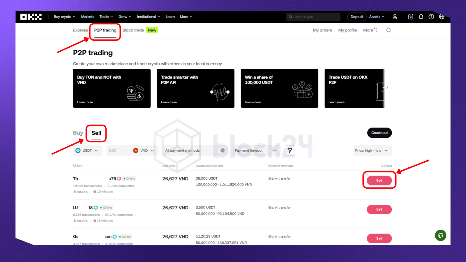Open the green support chat widget
Screen dimensions: 466x262
click(440, 235)
